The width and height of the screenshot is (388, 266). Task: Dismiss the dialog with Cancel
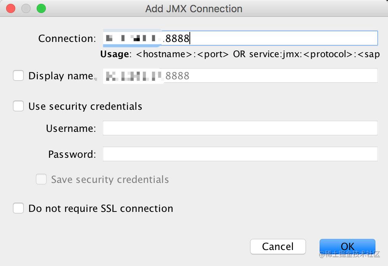click(278, 246)
